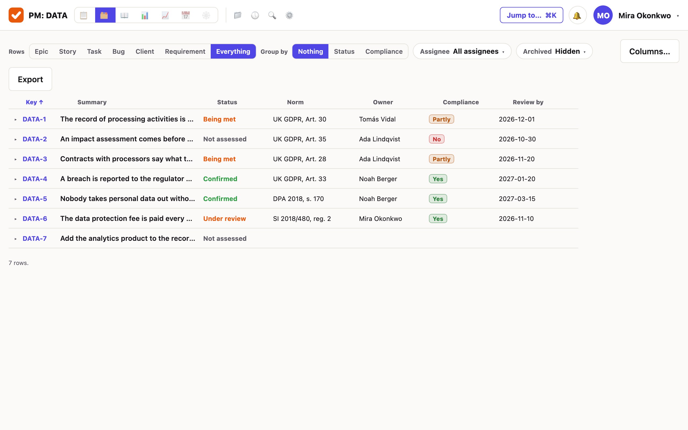Open the Assignee All assignees dropdown

[462, 52]
